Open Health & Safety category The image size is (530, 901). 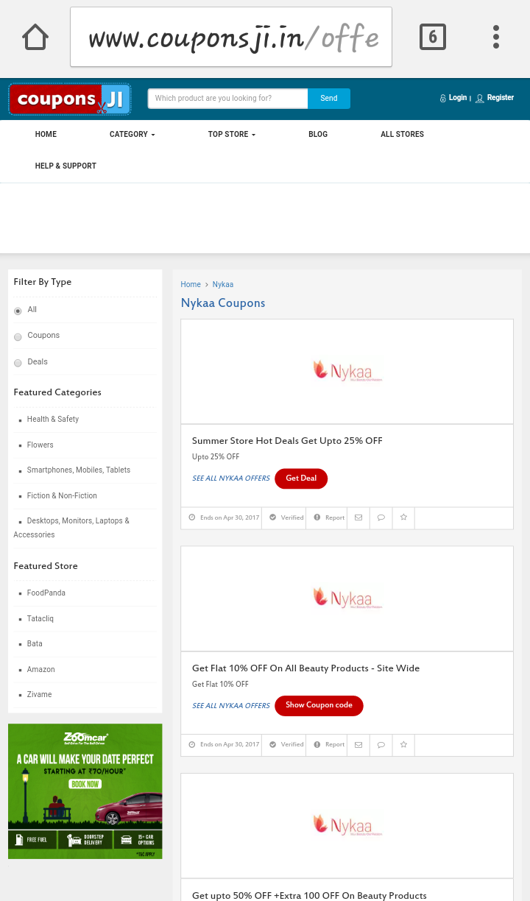click(53, 420)
